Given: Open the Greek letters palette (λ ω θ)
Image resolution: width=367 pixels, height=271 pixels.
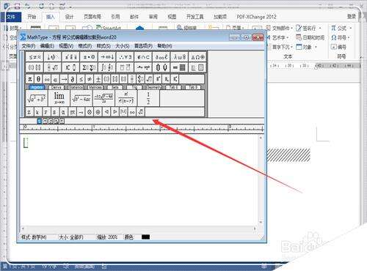Looking at the screenshot, I should click(180, 57).
